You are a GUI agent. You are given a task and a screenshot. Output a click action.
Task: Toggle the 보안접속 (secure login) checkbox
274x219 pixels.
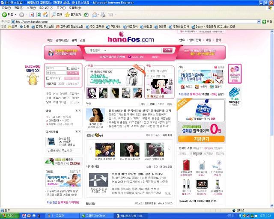tap(68, 68)
